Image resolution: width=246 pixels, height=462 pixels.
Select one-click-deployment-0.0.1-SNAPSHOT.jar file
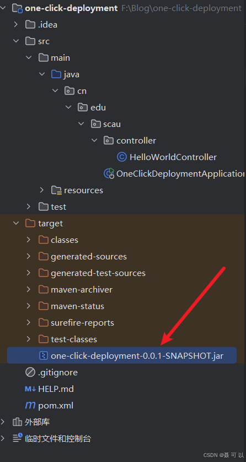[x=121, y=355]
